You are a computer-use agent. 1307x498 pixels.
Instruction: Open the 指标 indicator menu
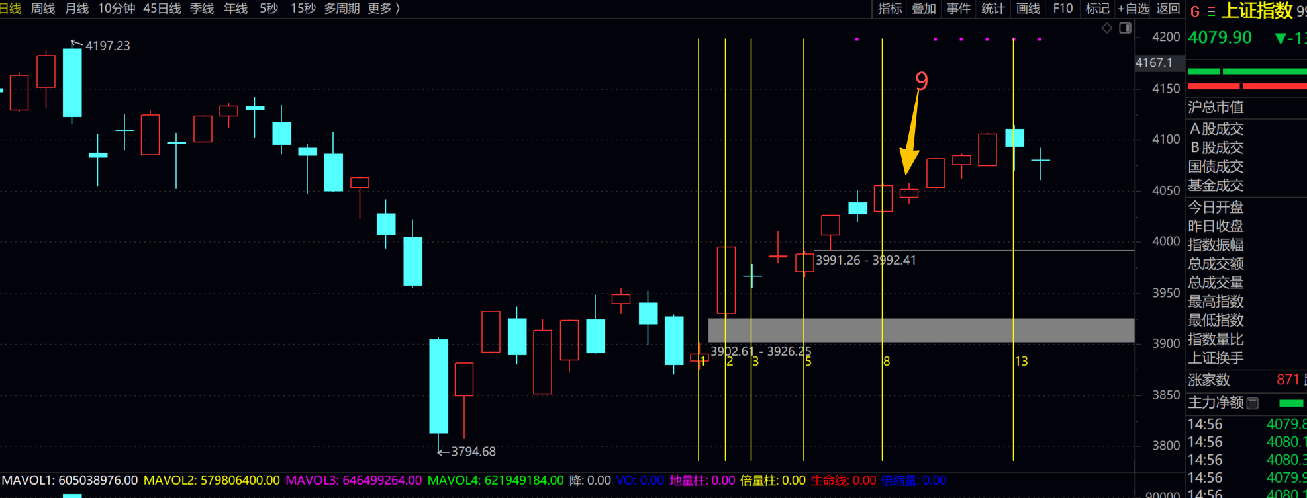tap(889, 9)
